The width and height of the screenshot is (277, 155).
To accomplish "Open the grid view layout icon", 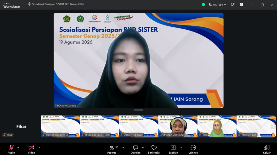I will pos(241,5).
